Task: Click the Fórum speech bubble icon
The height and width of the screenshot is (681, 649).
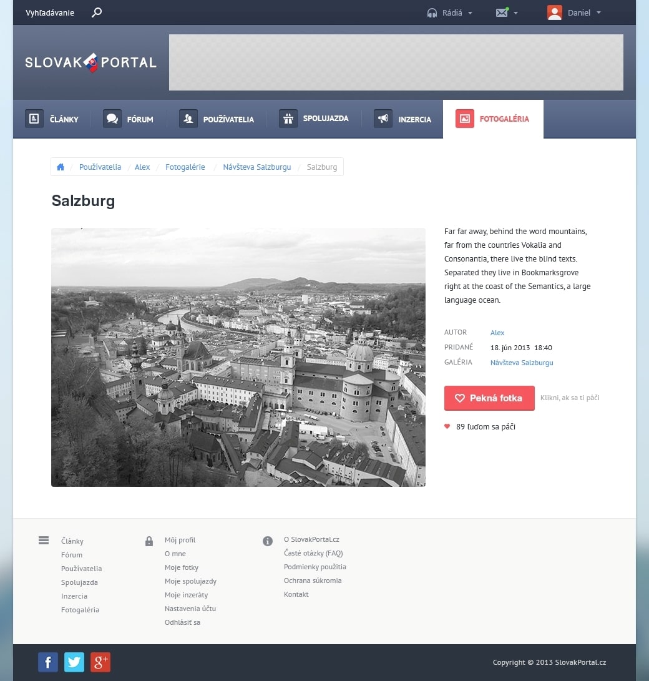Action: tap(112, 119)
